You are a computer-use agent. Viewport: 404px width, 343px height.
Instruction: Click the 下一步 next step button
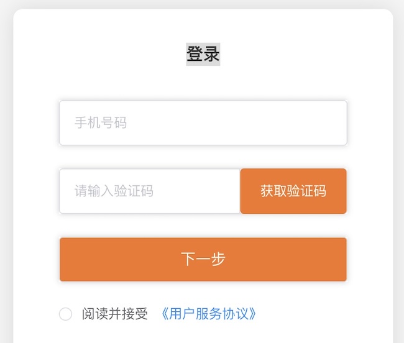[x=203, y=259]
